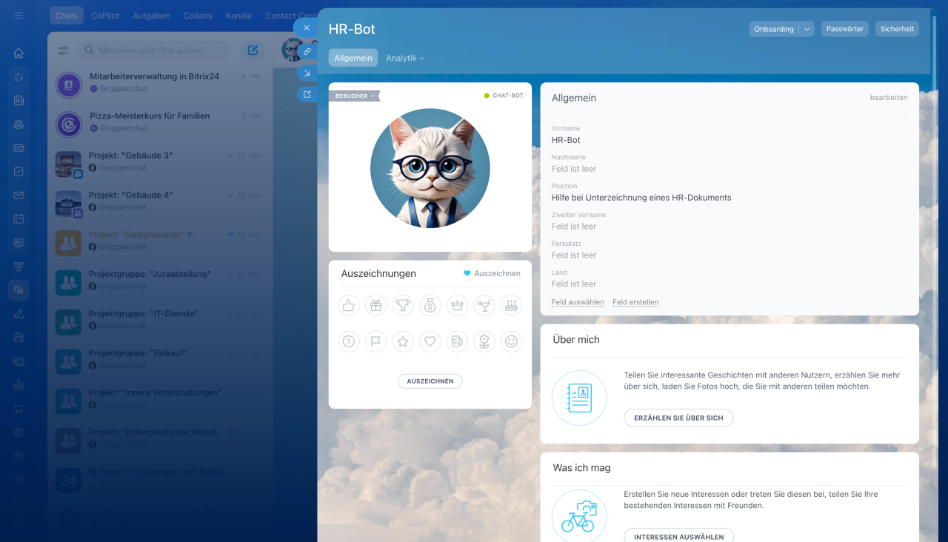Open the bar chart icon in sidebar
Viewport: 948px width, 542px height.
click(19, 385)
